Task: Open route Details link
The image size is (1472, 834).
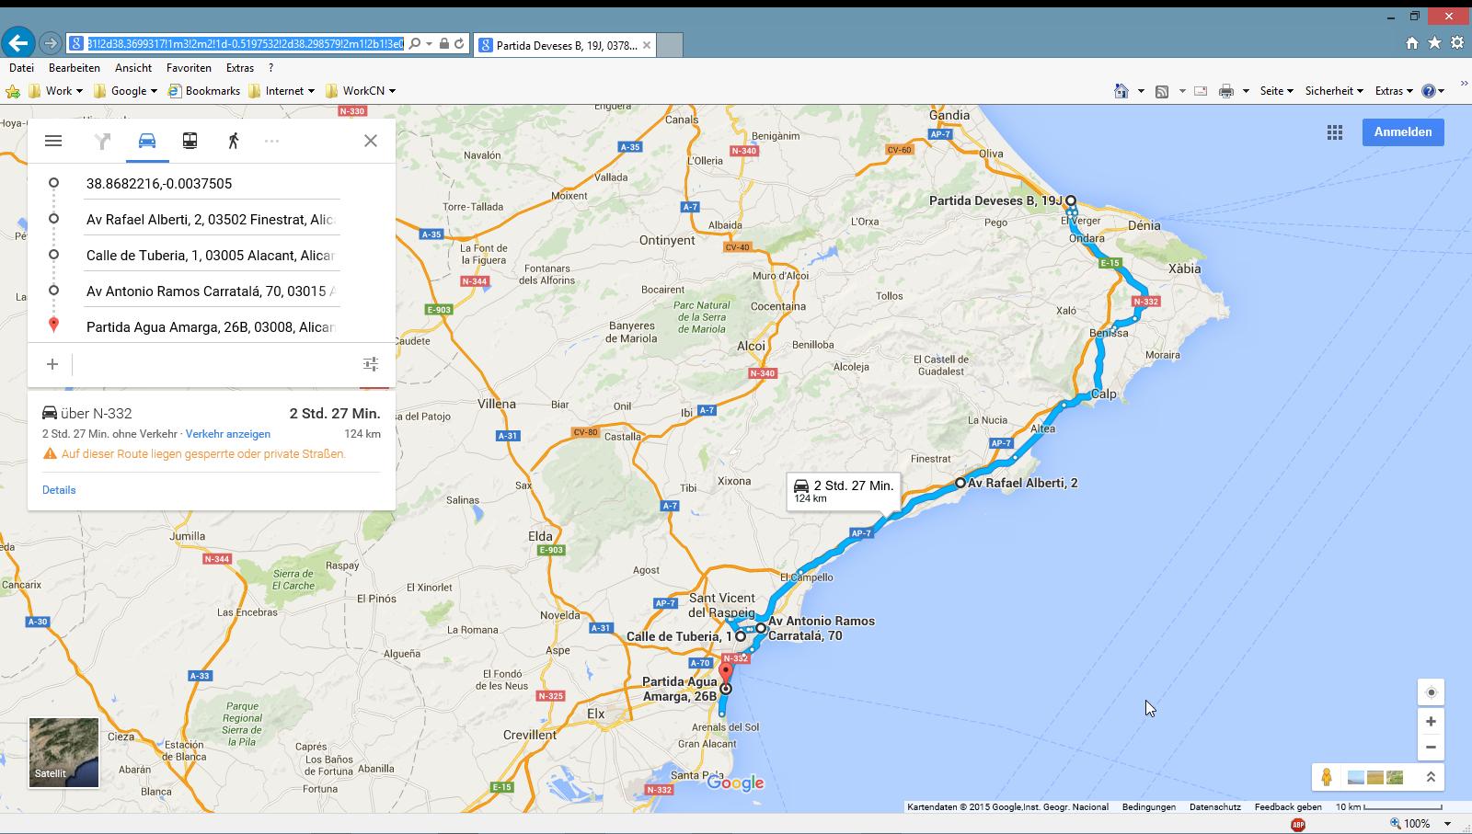Action: click(59, 490)
